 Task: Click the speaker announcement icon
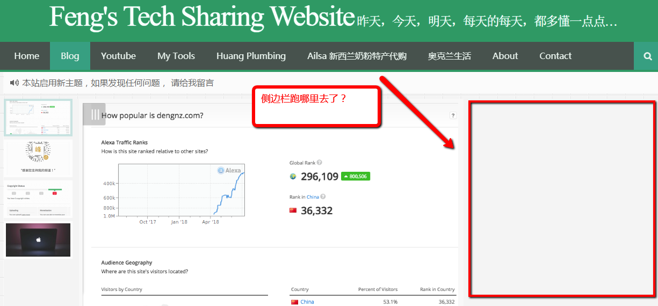(x=15, y=83)
